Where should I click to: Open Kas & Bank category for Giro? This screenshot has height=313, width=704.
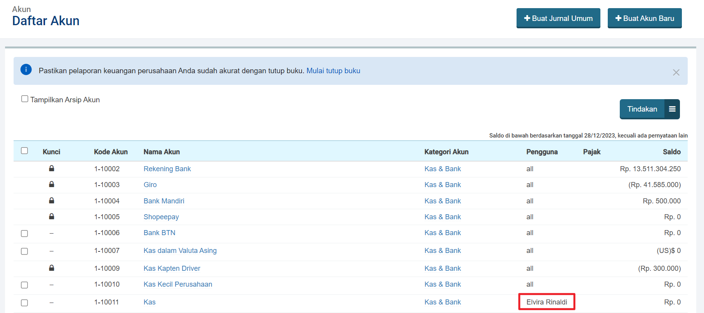pyautogui.click(x=442, y=185)
